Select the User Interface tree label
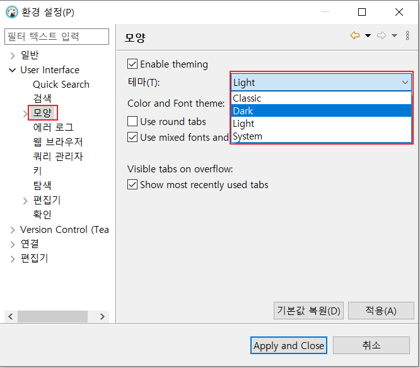420x368 pixels. [50, 70]
